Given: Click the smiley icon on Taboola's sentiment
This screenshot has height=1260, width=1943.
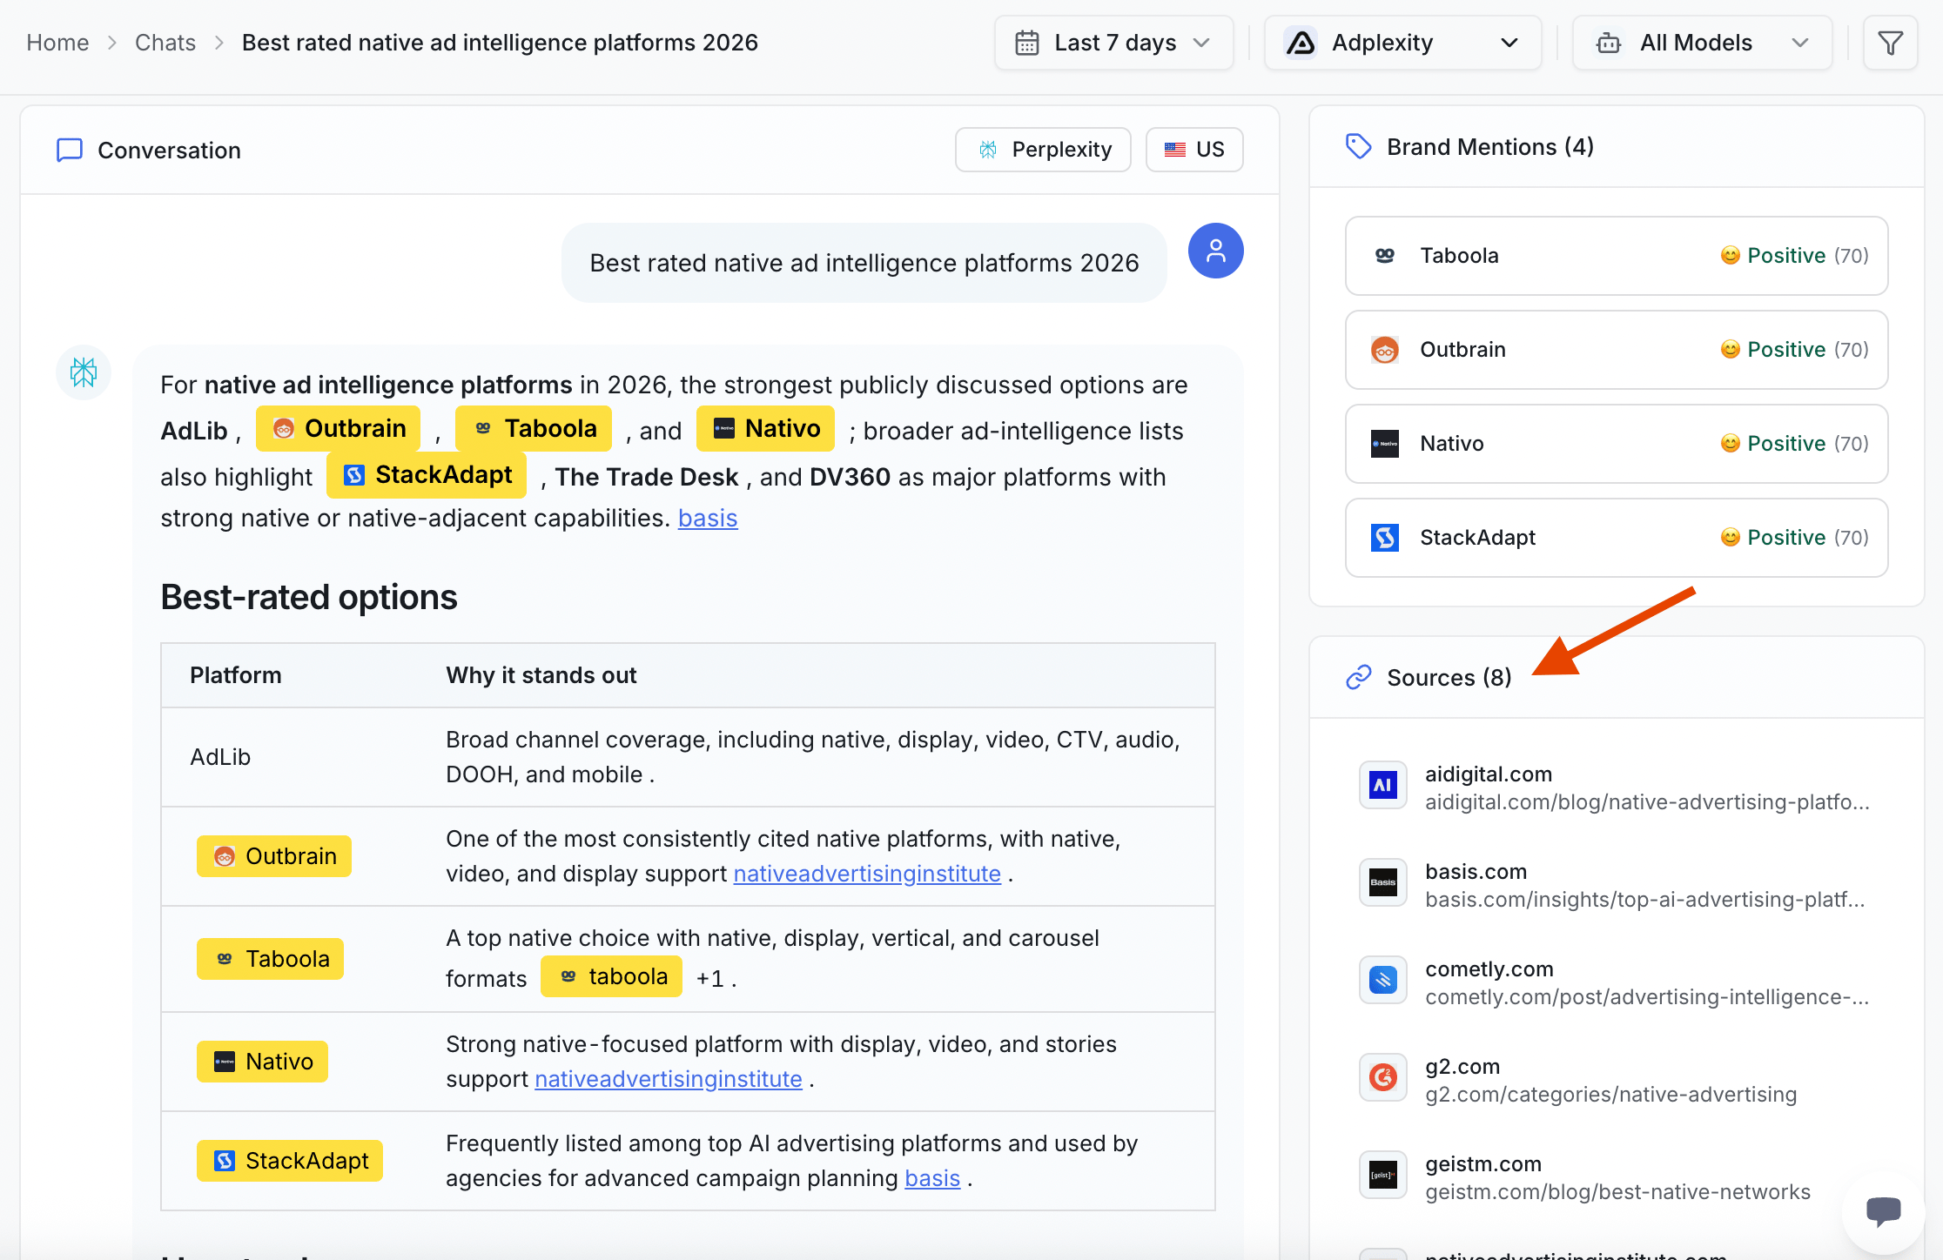Looking at the screenshot, I should click(1730, 255).
